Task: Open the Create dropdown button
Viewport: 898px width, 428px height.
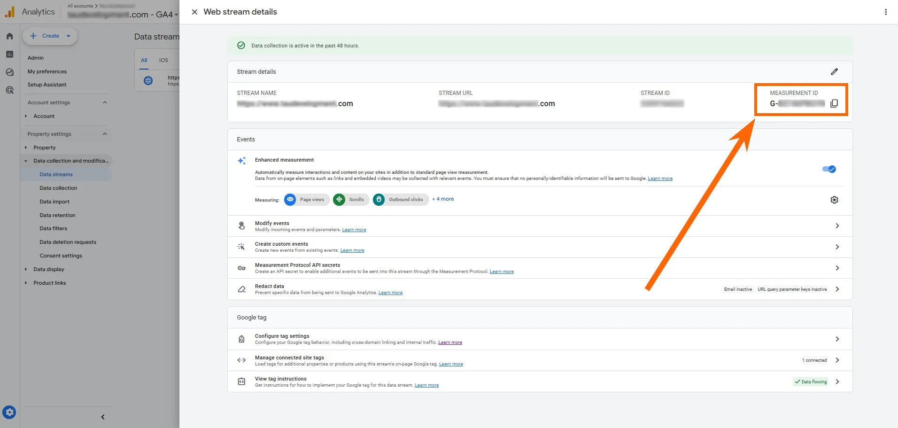Action: (50, 36)
